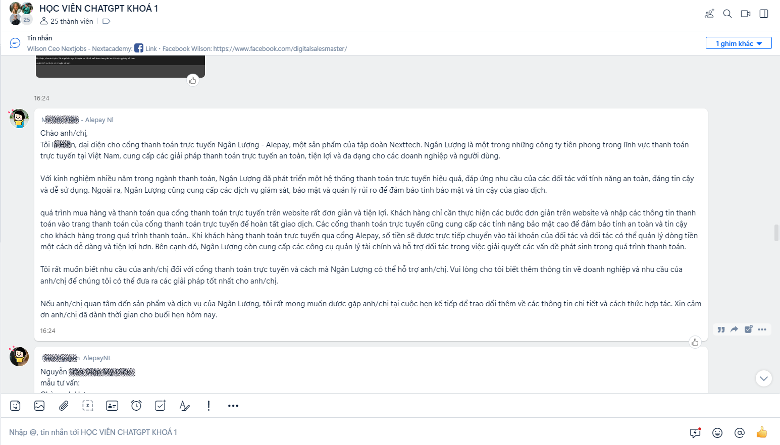
Task: Mark message as important with exclamation
Action: point(209,406)
